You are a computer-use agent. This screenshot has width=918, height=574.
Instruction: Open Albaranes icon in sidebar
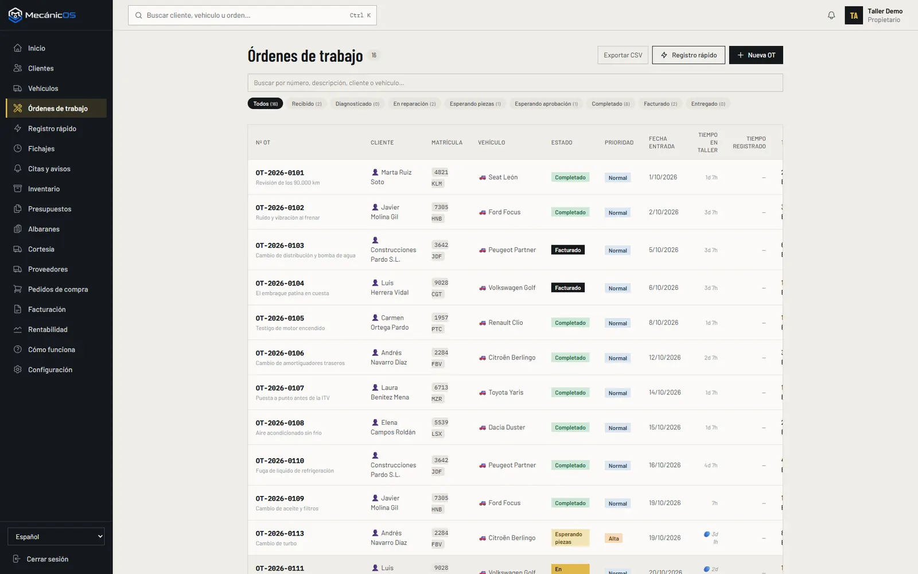pos(18,229)
